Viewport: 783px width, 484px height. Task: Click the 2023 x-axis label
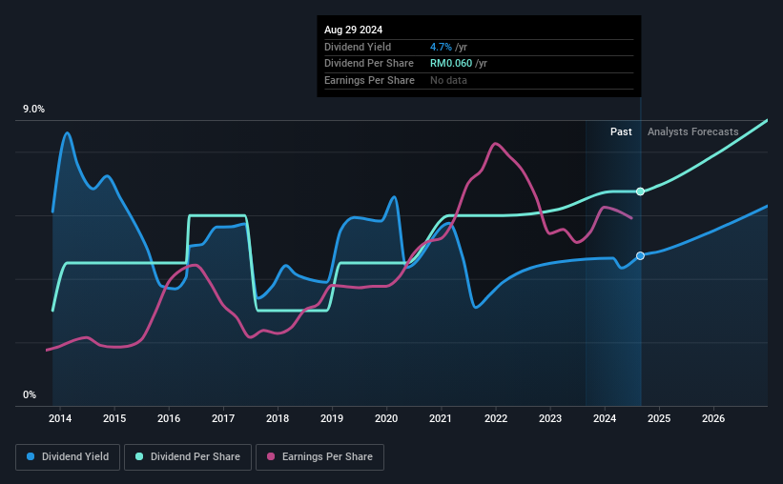coord(550,418)
